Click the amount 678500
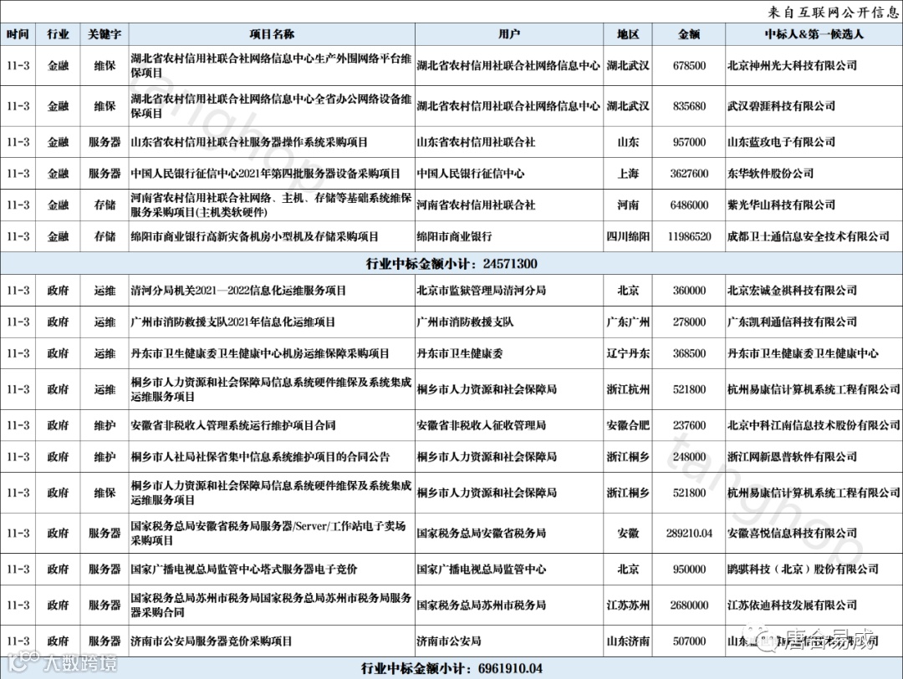This screenshot has width=903, height=679. coord(689,66)
